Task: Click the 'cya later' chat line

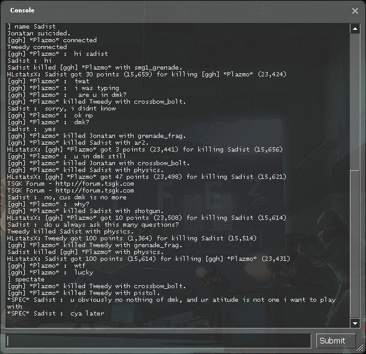Action: tap(55, 313)
